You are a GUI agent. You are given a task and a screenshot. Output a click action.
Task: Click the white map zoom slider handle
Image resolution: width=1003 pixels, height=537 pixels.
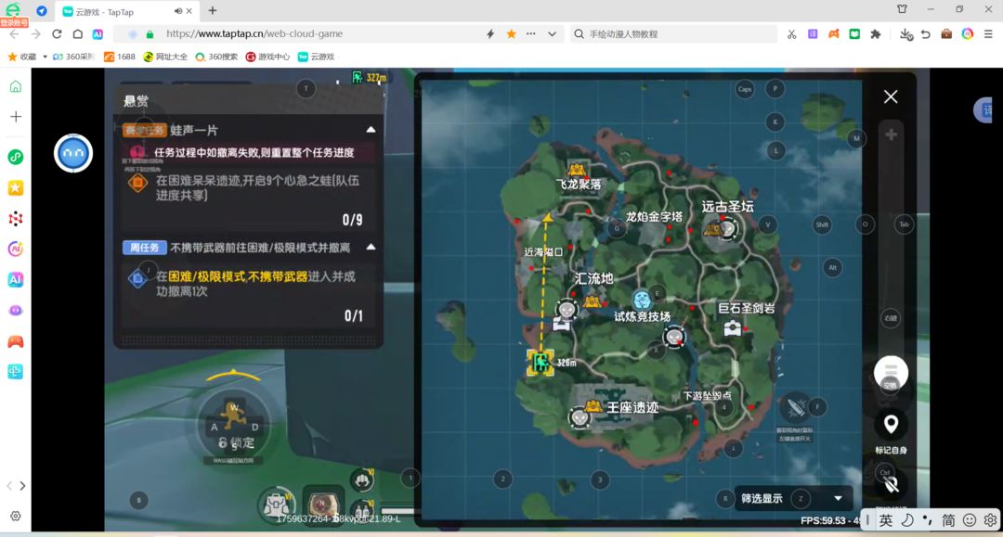pyautogui.click(x=891, y=372)
